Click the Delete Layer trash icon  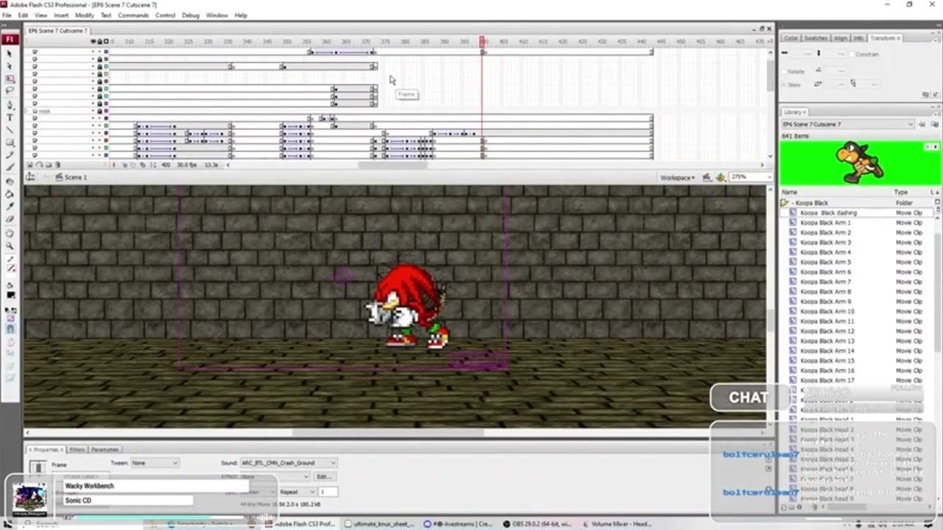pos(58,165)
